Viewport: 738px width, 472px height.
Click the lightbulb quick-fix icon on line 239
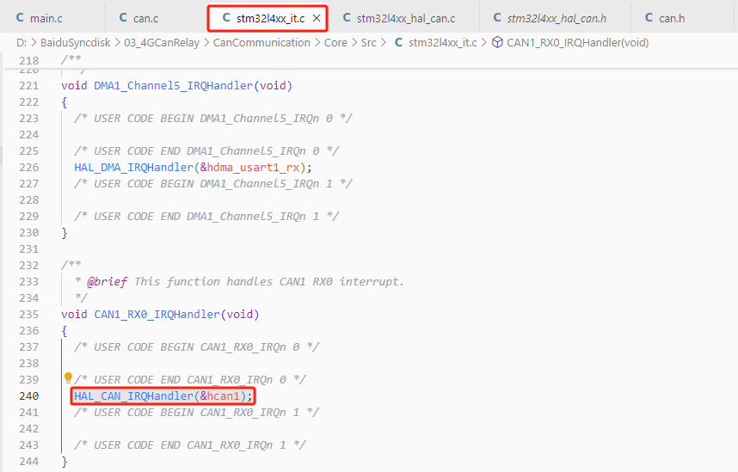pyautogui.click(x=68, y=378)
